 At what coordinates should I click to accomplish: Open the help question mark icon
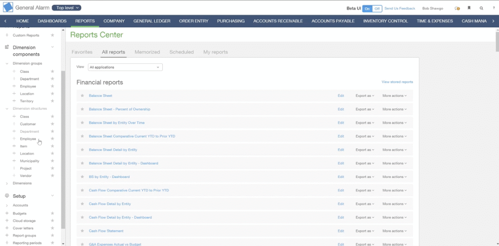click(x=494, y=8)
